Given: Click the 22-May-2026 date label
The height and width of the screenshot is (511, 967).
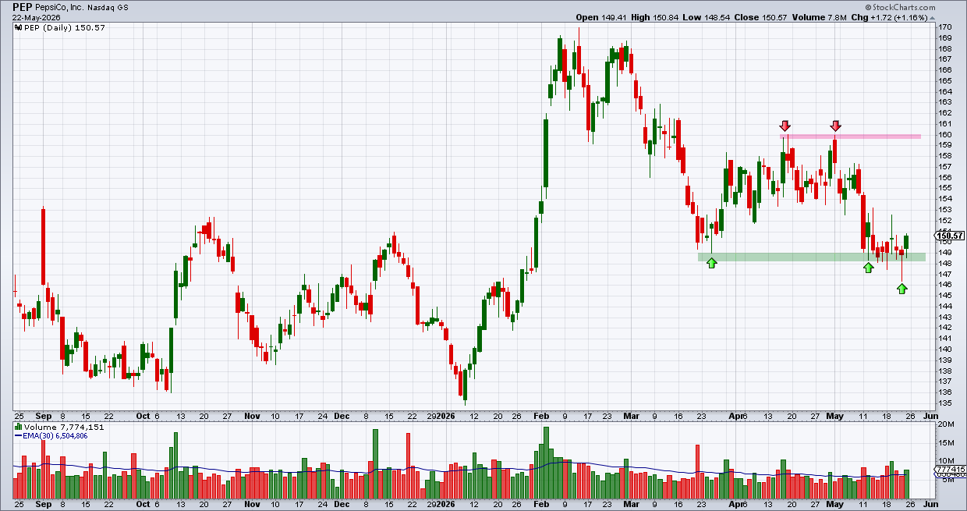Looking at the screenshot, I should pos(36,16).
